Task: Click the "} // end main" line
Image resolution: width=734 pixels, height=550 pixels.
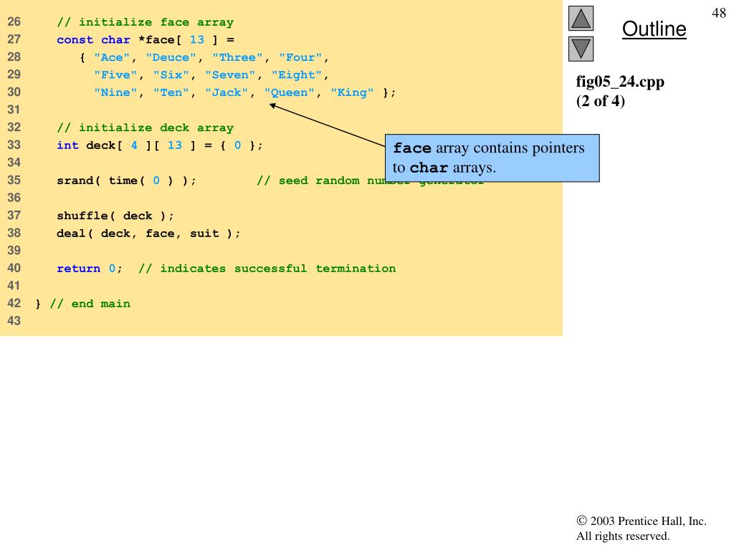Action: (x=83, y=304)
